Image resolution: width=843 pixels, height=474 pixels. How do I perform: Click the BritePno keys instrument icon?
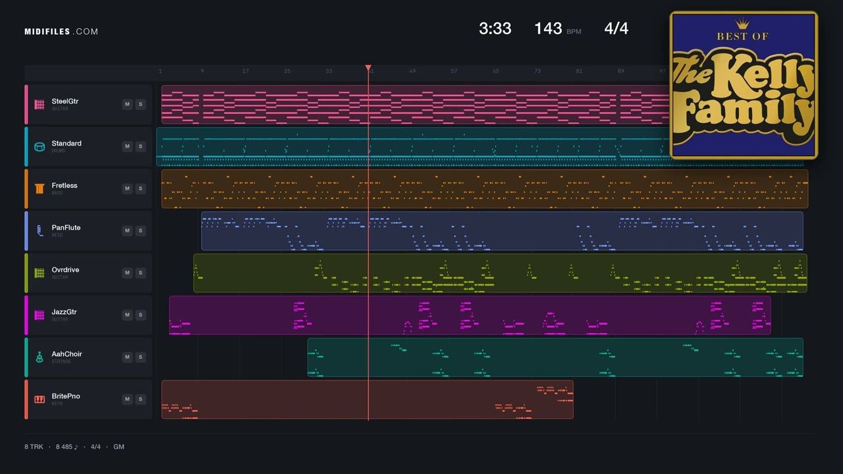tap(40, 399)
